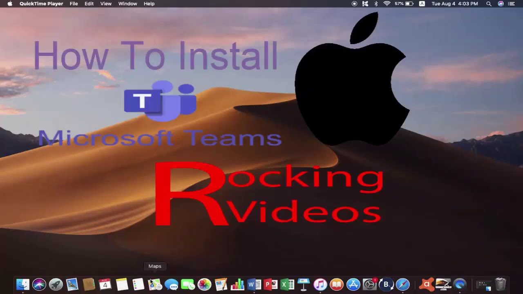
Task: Open Contacts book icon in dock
Action: (89, 284)
